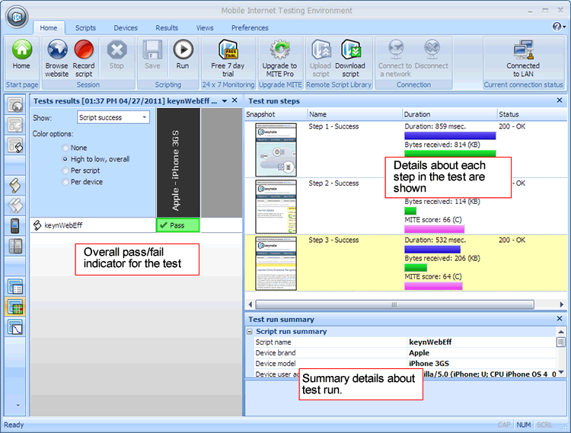
Task: Open the Preferences tab
Action: tap(250, 28)
